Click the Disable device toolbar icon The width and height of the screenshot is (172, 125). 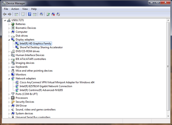click(58, 14)
